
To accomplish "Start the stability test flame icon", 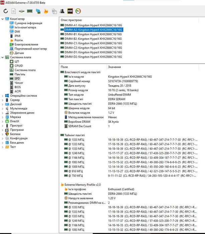I will coord(46,11).
